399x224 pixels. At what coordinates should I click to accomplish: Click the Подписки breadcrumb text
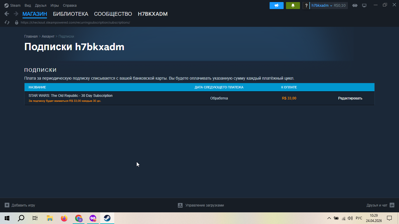pos(66,36)
